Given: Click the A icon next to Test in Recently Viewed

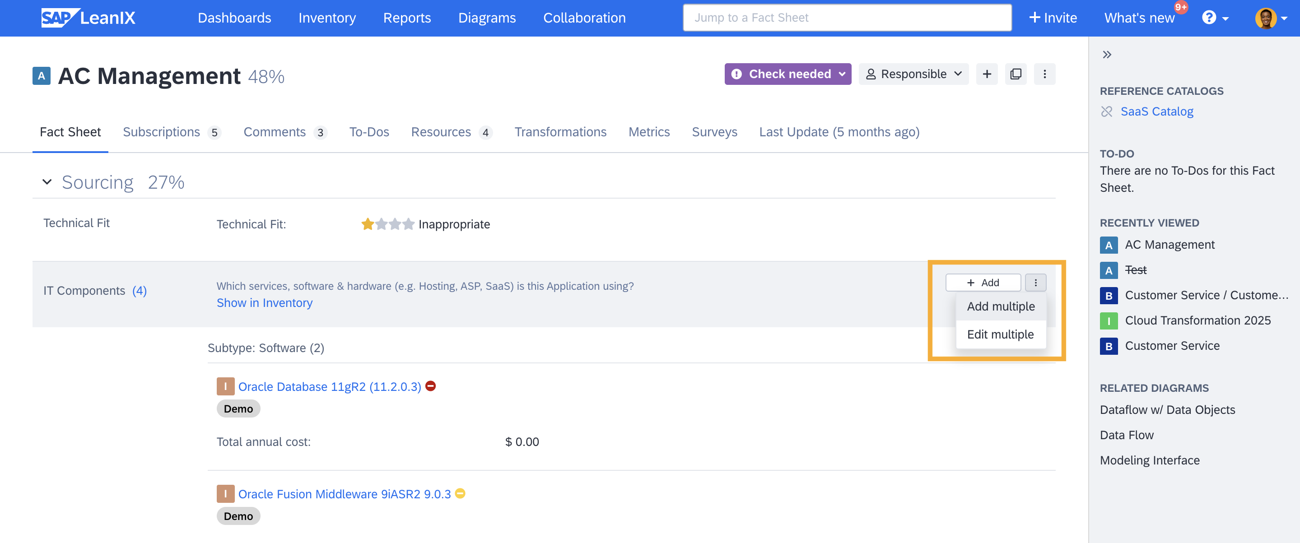Looking at the screenshot, I should tap(1109, 270).
